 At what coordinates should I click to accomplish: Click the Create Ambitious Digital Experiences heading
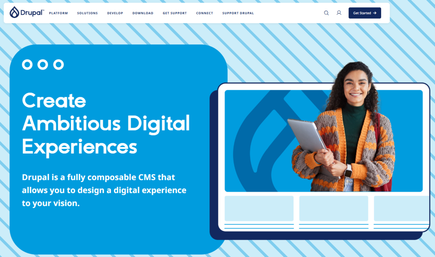pos(106,124)
